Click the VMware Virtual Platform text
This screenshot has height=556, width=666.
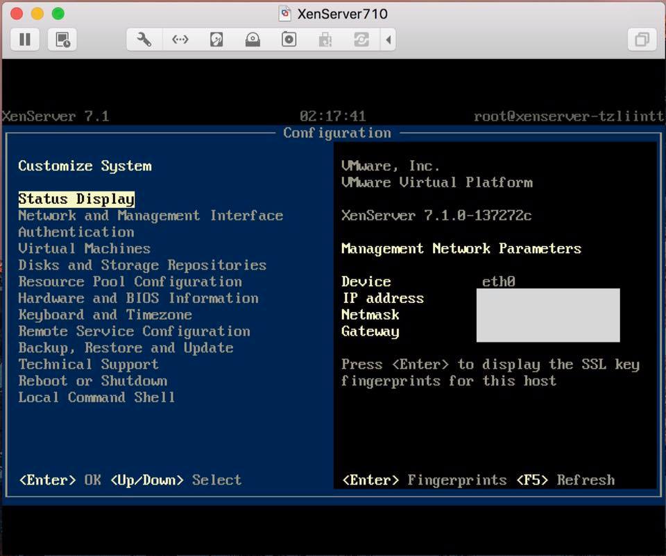(x=436, y=182)
